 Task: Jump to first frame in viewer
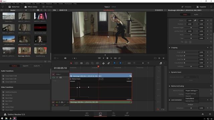coord(99,58)
